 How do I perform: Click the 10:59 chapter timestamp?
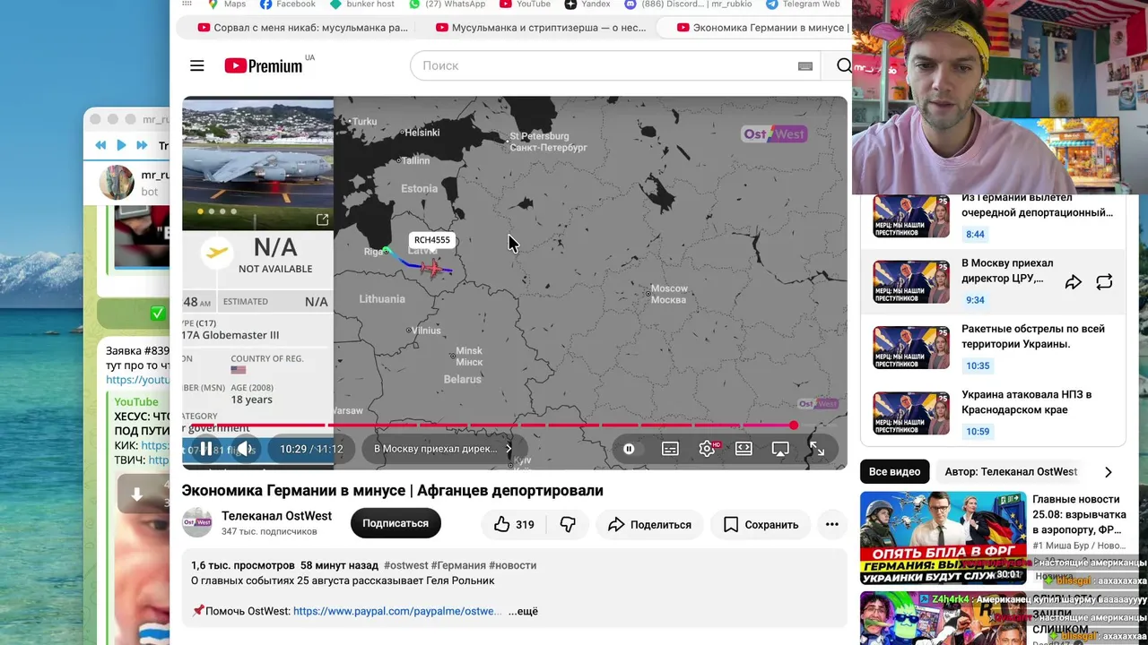[978, 432]
